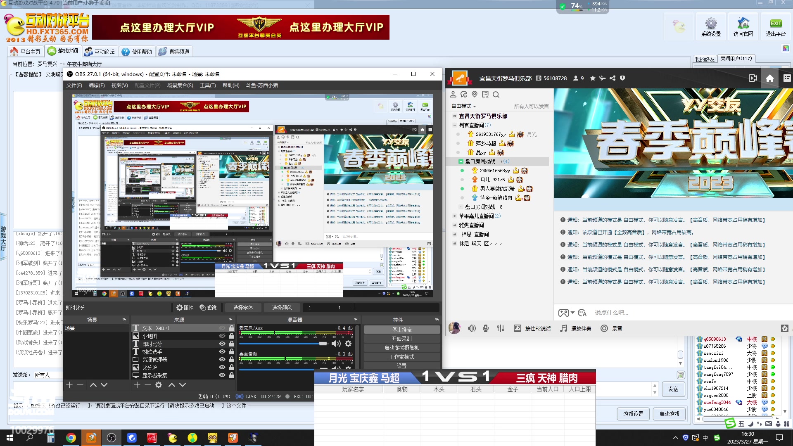Adjust 麦克风/Aux volume slider
This screenshot has width=793, height=446.
coord(284,344)
